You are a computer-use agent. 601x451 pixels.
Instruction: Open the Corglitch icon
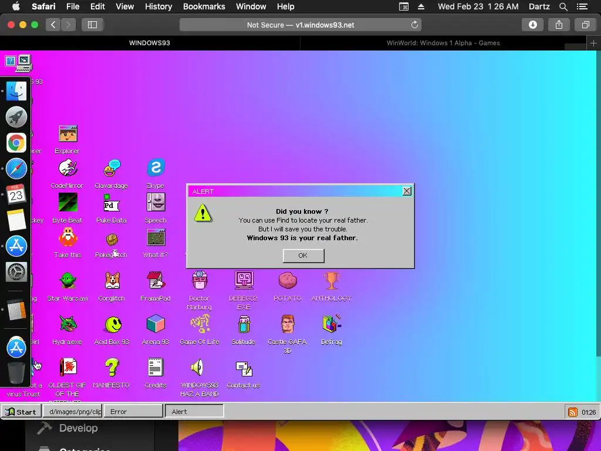pos(112,281)
